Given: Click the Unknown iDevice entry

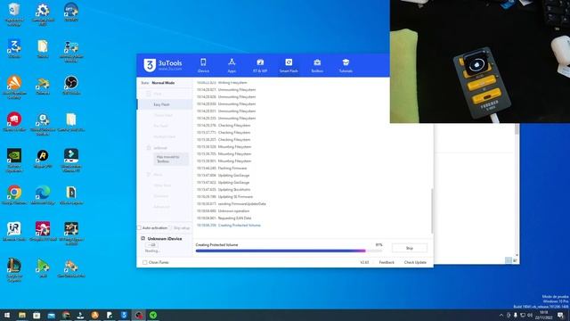Looking at the screenshot, I should click(x=165, y=239).
